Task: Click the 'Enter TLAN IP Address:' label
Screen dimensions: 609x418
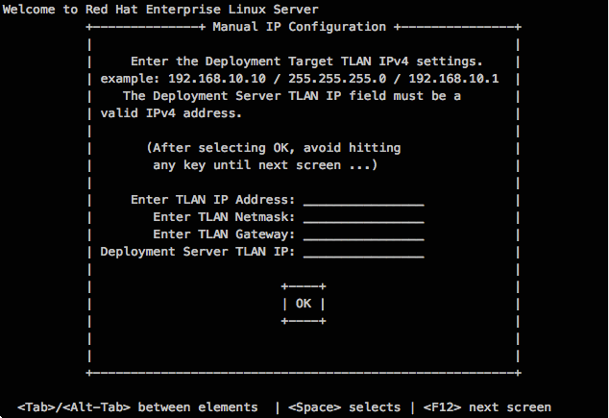Action: [212, 200]
